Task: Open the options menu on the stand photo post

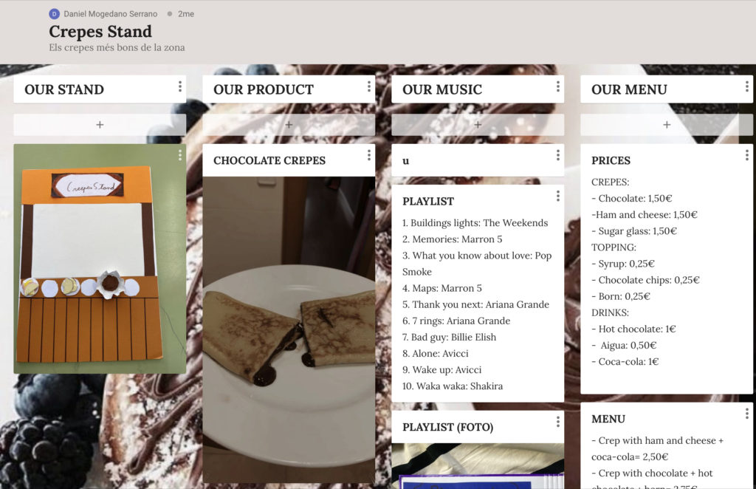Action: coord(180,155)
